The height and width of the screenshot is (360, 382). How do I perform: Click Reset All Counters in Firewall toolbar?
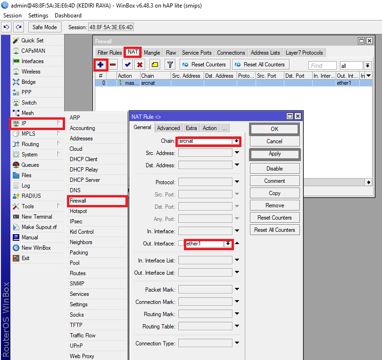tap(261, 65)
